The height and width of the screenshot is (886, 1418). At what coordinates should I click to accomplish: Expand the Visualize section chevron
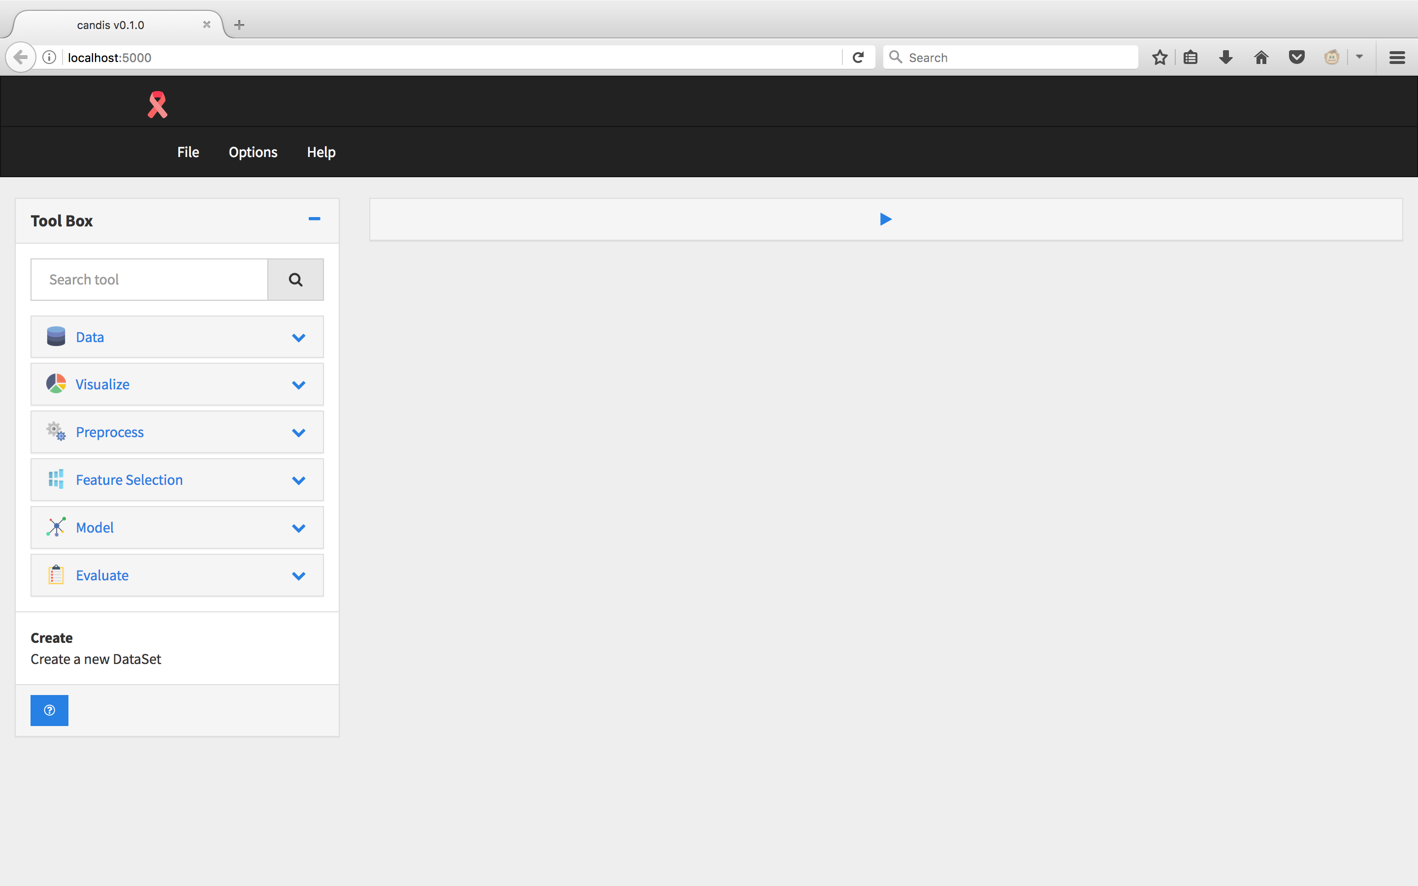(x=299, y=385)
